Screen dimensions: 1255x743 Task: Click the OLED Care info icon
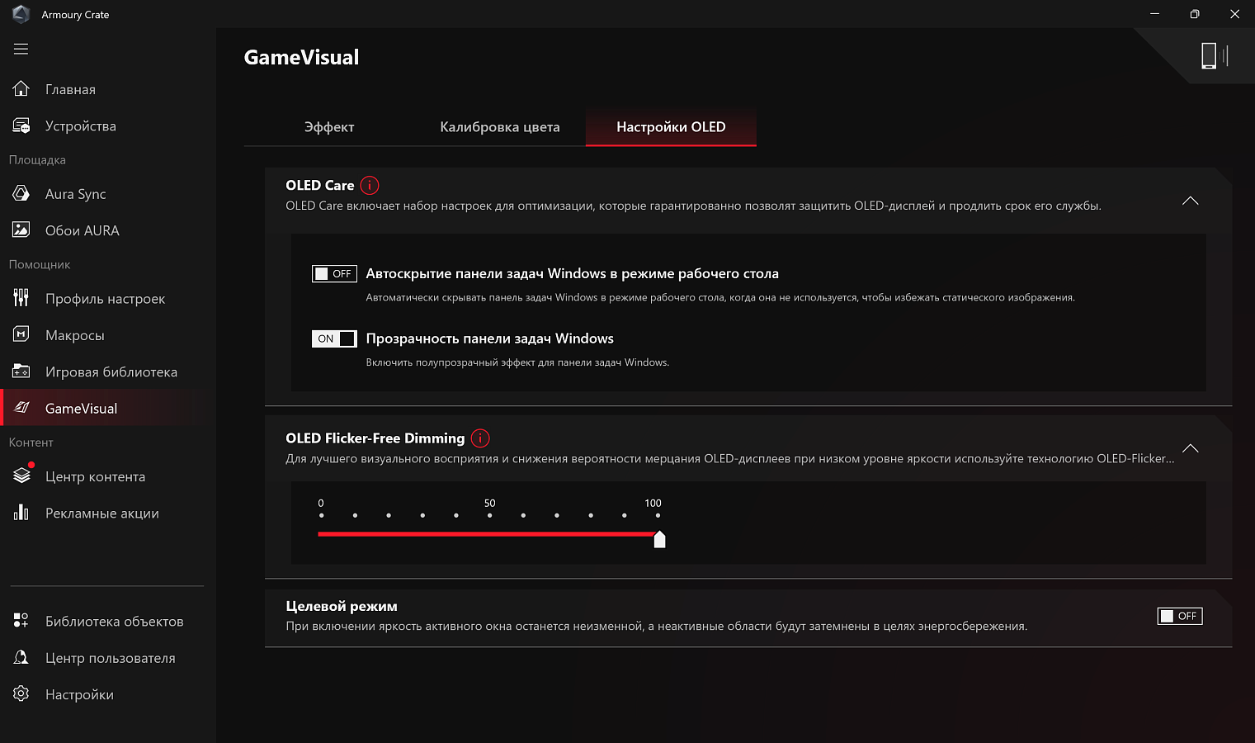click(370, 185)
